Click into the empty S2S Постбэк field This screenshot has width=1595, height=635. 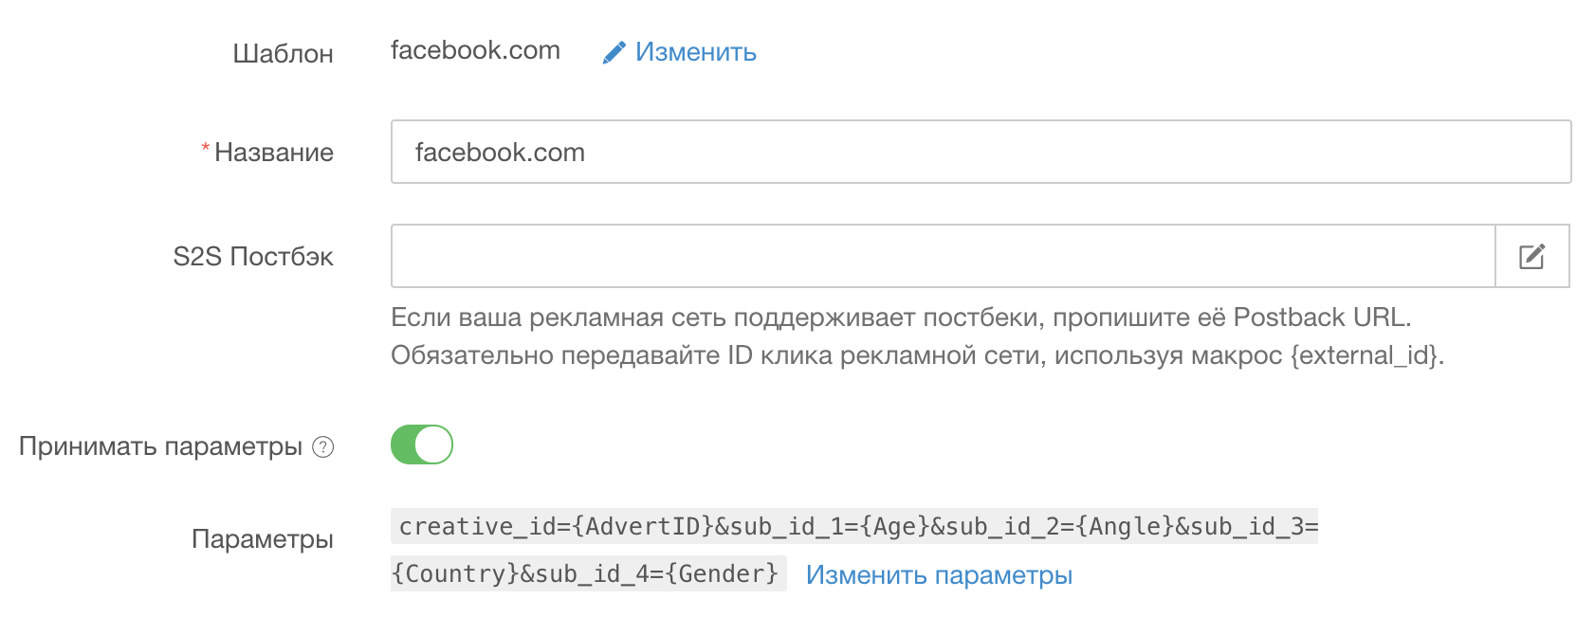click(x=943, y=256)
